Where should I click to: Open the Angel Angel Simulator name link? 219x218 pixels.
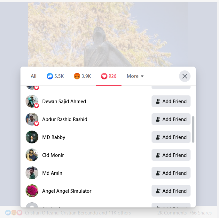67,191
